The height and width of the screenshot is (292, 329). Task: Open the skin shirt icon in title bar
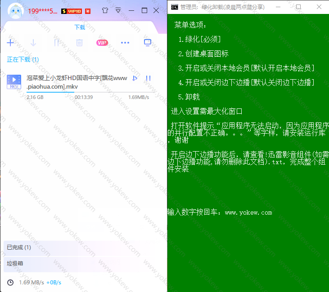[x=105, y=10]
